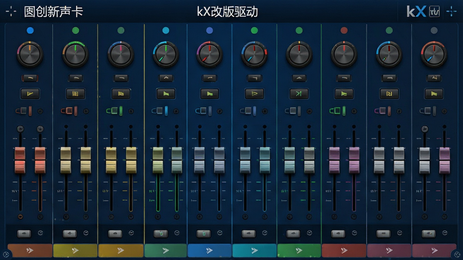
Task: Expand channel 10 using its mauve arrow bar
Action: [x=434, y=251]
